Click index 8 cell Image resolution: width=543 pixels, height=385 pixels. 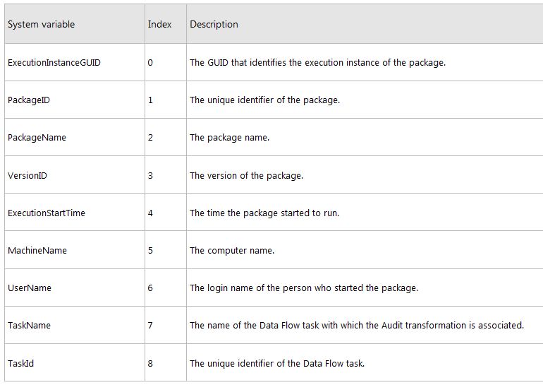150,364
